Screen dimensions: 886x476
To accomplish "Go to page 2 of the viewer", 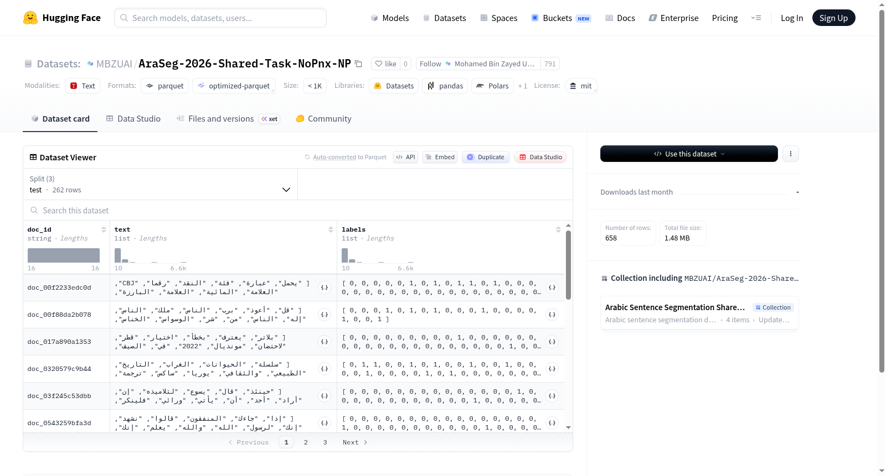I will pyautogui.click(x=306, y=442).
